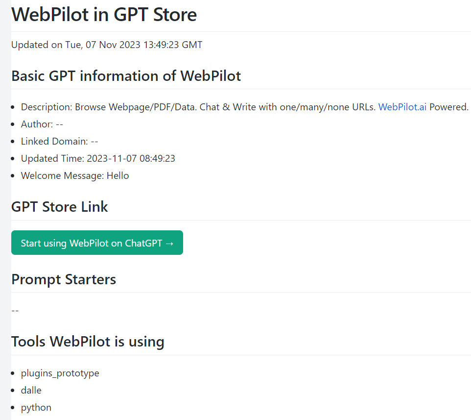471x420 pixels.
Task: Click the 'plugins_prototype' tool entry
Action: 60,373
